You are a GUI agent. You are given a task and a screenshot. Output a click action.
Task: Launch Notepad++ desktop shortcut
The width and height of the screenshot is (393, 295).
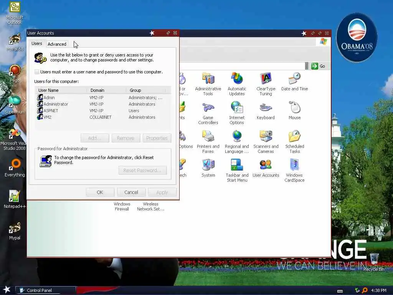15,199
